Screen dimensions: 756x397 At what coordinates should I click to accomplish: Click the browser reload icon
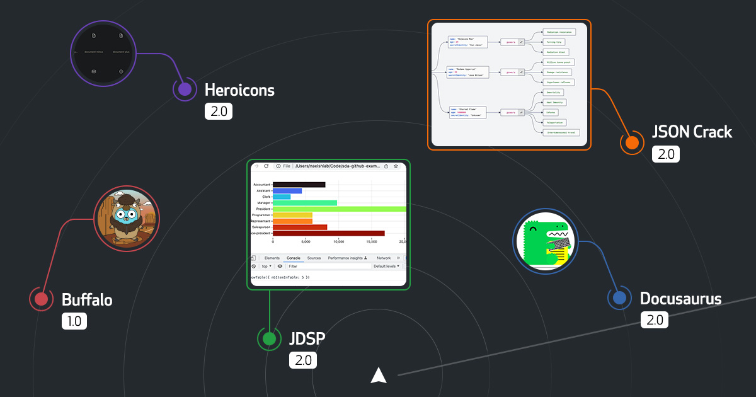(x=266, y=166)
